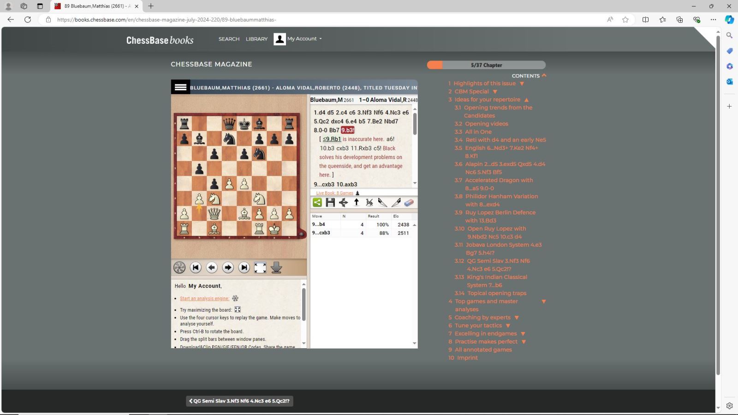The image size is (738, 415).
Task: Expand Practise makes perfect chapter
Action: pyautogui.click(x=524, y=342)
